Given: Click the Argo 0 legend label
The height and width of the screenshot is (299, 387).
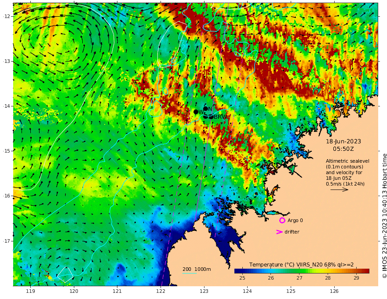Looking at the screenshot, I should 295,220.
